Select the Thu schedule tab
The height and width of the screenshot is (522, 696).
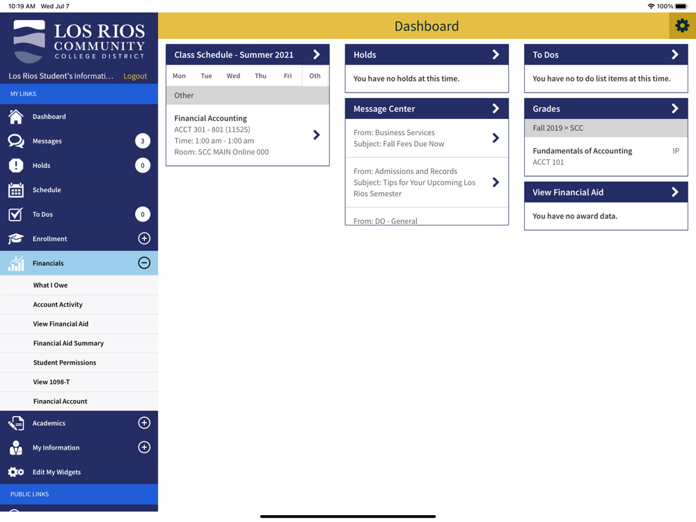point(260,75)
